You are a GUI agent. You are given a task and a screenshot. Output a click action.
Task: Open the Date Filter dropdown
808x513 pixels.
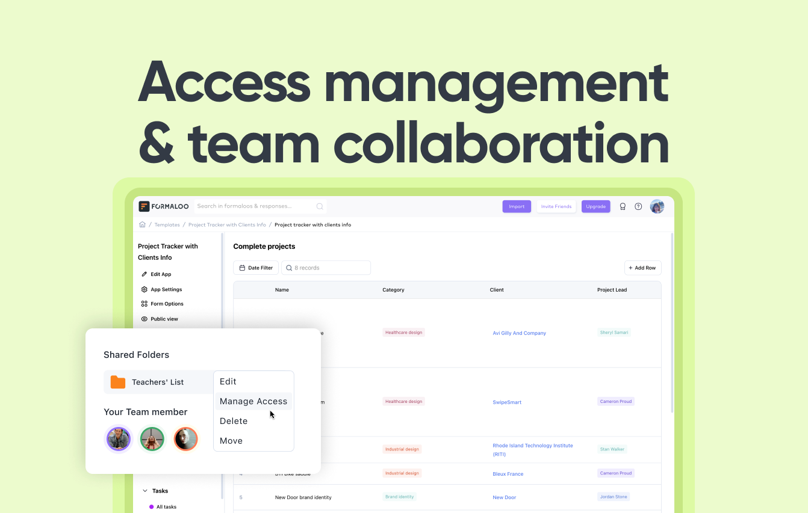(256, 268)
